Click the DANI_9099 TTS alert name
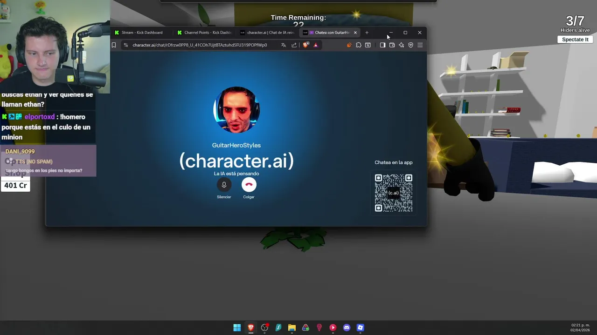 20,151
